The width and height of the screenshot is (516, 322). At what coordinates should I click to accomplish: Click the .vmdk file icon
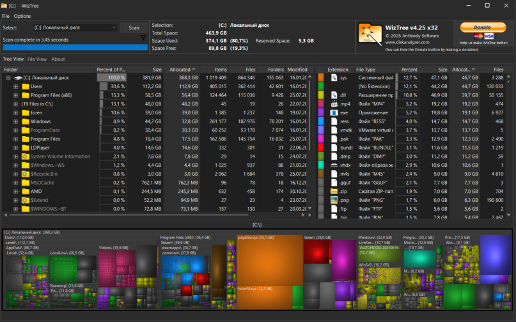[334, 130]
